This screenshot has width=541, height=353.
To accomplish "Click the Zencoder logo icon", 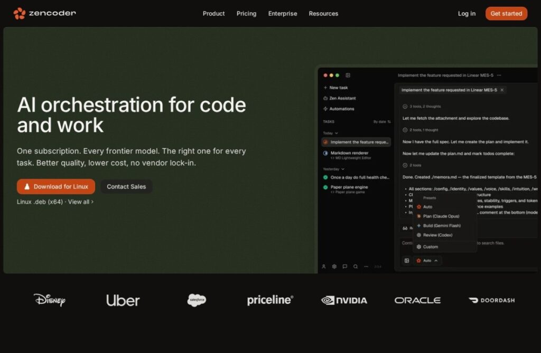I will click(20, 13).
